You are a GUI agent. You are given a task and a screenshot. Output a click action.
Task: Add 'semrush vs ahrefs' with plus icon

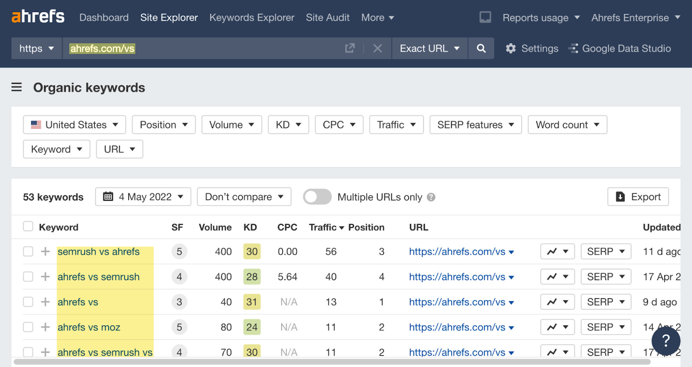(x=45, y=252)
